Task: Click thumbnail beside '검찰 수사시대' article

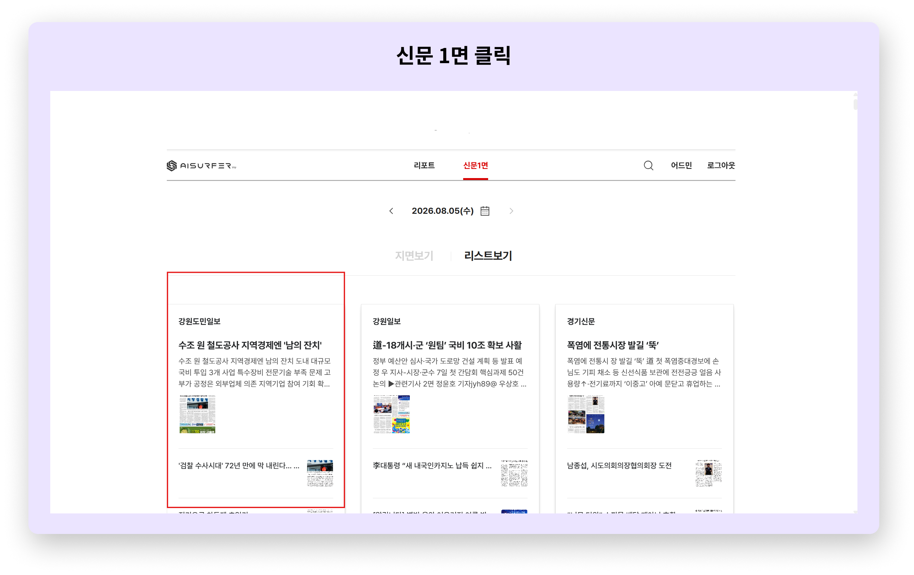Action: [320, 473]
